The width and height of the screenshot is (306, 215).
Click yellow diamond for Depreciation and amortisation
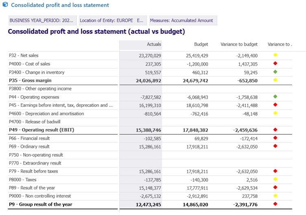(275, 113)
